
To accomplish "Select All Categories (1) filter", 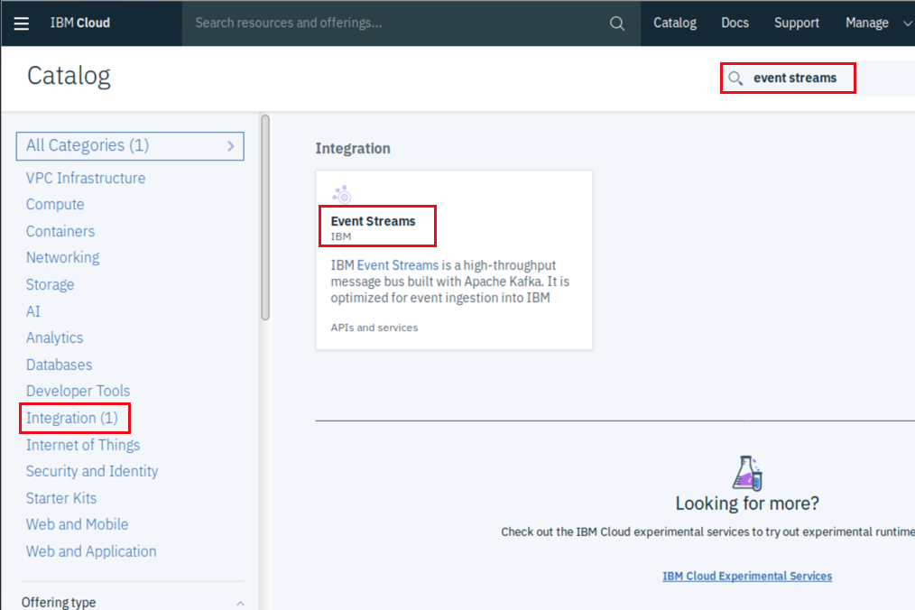I will [130, 146].
